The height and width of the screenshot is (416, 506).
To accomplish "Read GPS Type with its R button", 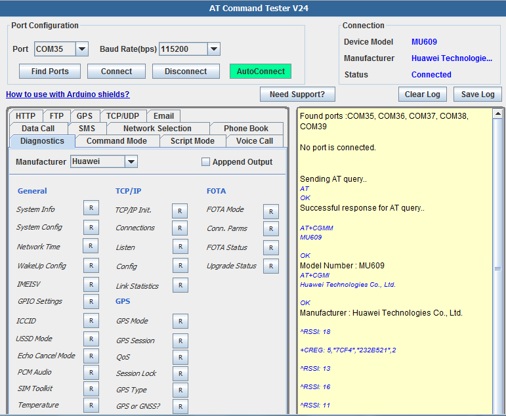I will tap(180, 390).
